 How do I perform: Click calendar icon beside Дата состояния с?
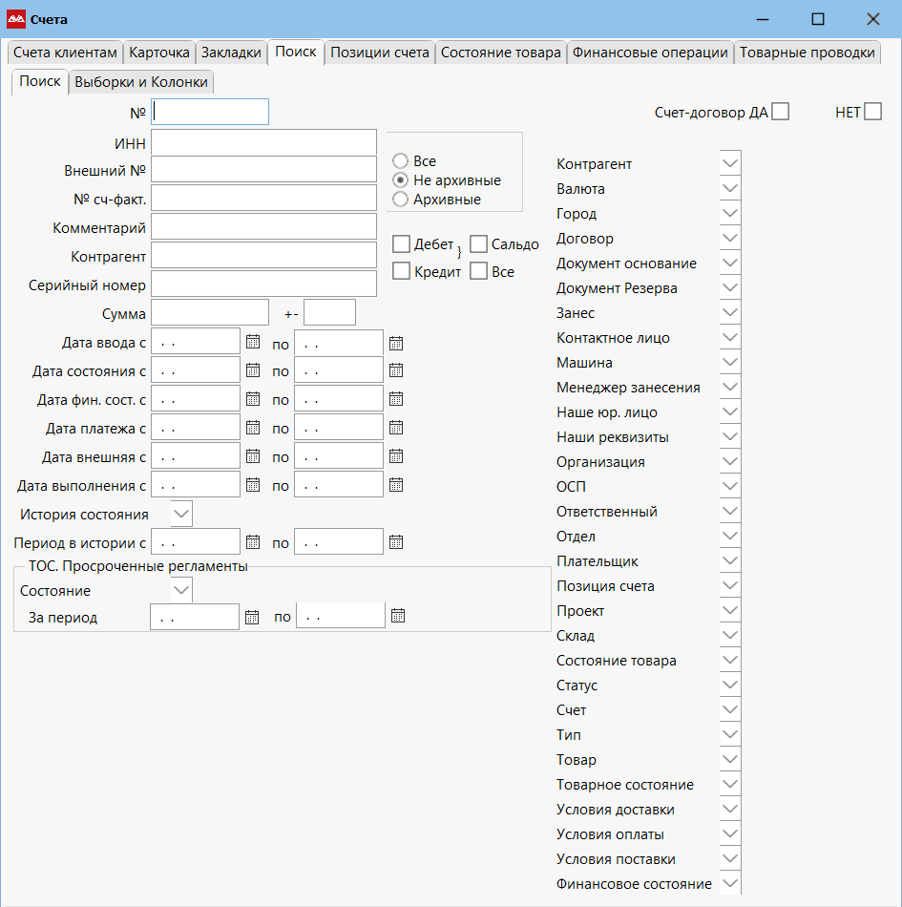tap(253, 370)
